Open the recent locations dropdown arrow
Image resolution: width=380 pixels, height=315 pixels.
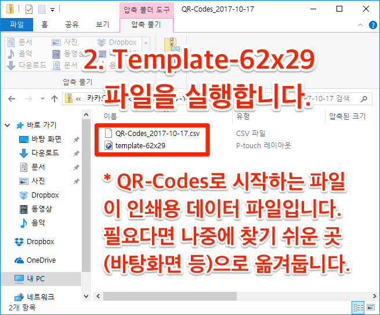pyautogui.click(x=43, y=99)
